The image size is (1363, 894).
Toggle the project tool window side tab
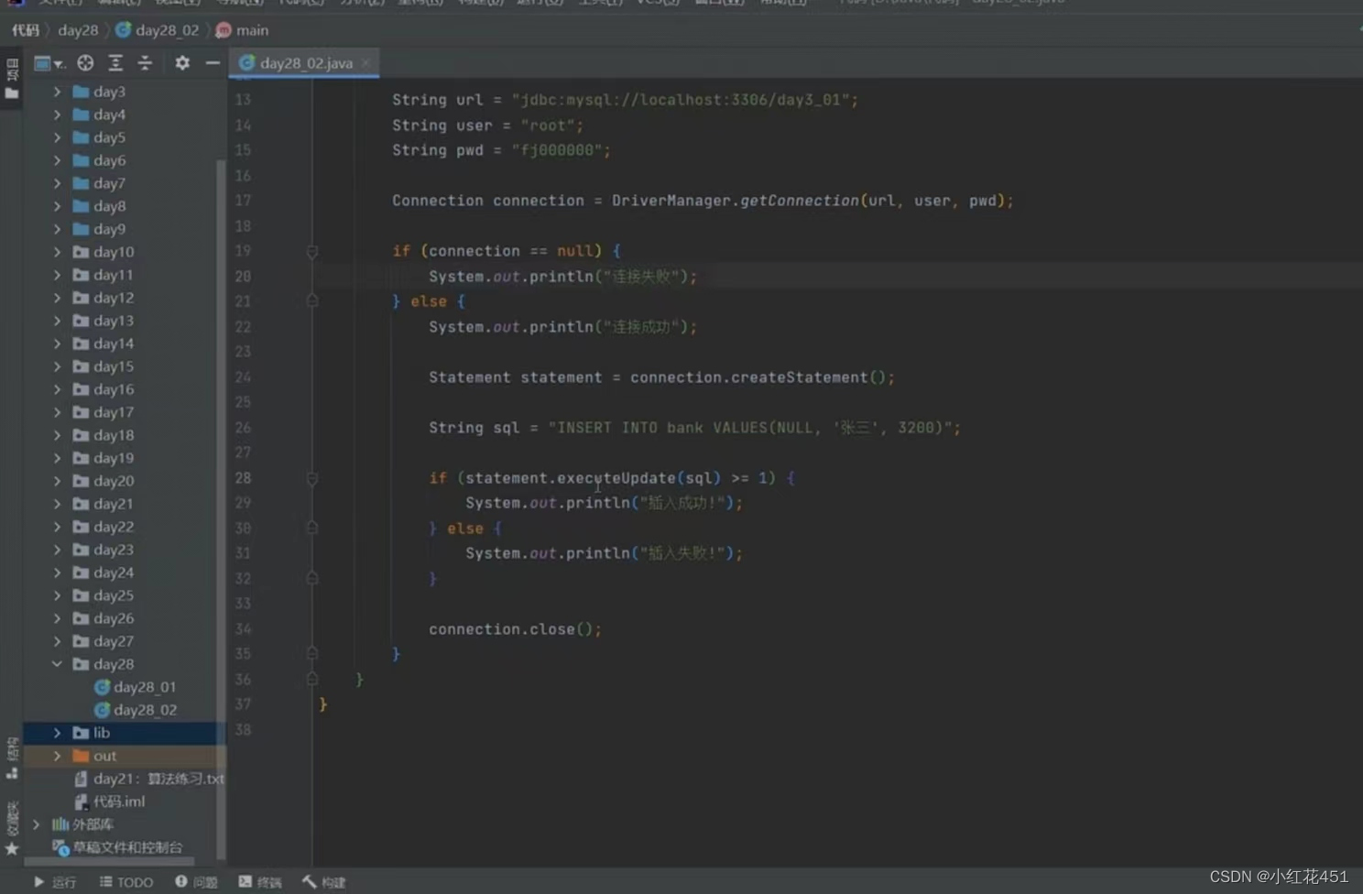tap(12, 80)
